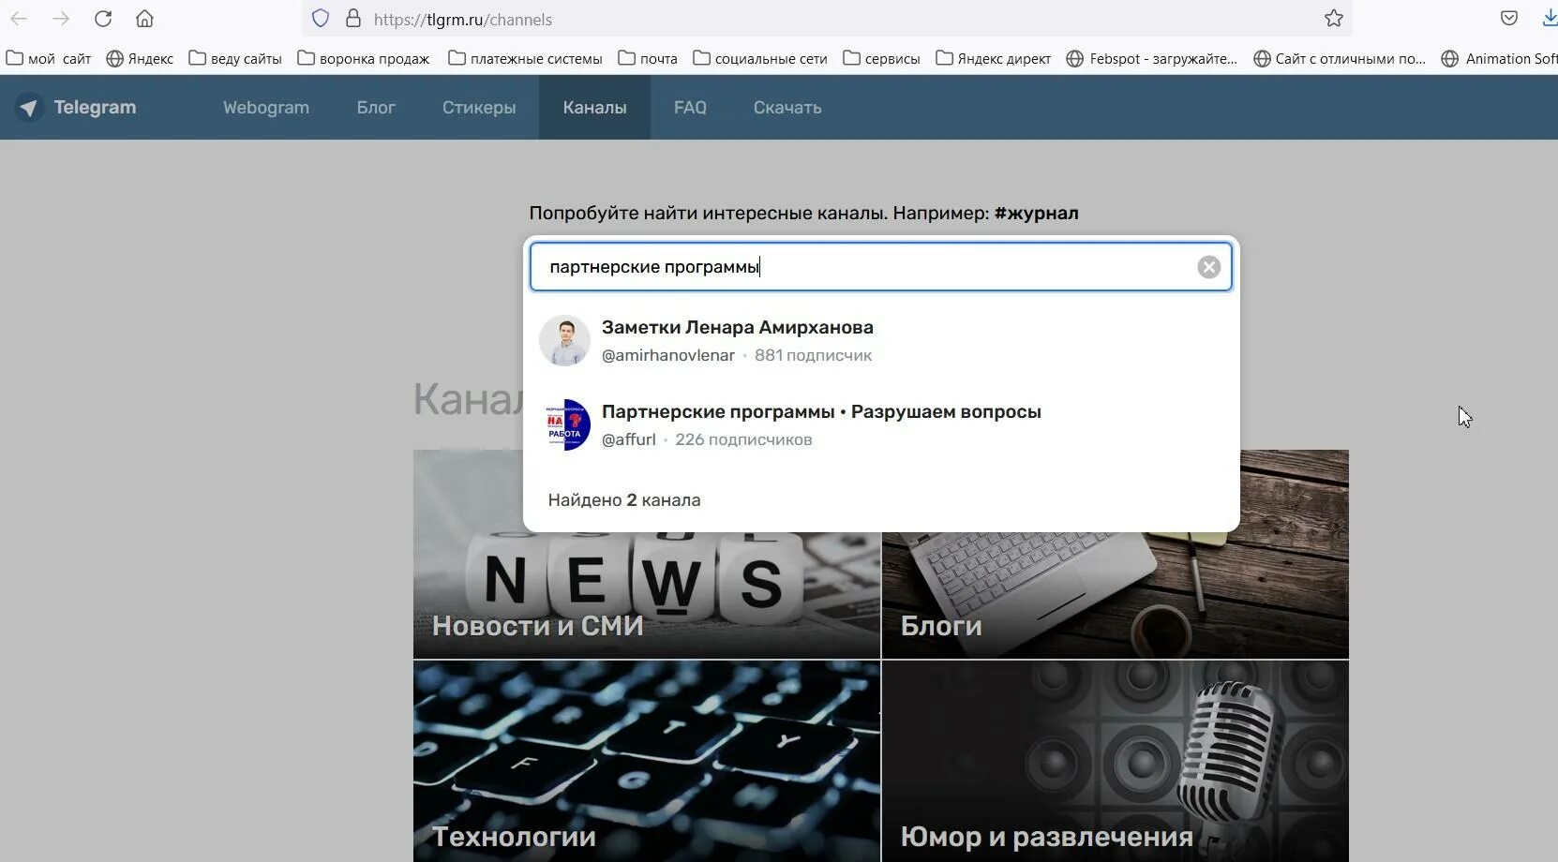Click the site security padlock icon

(x=353, y=19)
